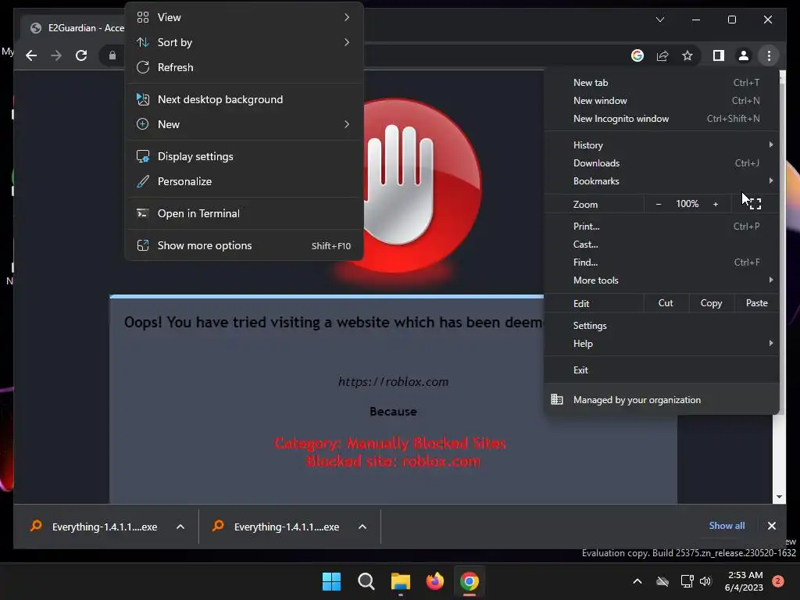Open options chevron for second Everything download
The height and width of the screenshot is (600, 800).
[x=362, y=527]
